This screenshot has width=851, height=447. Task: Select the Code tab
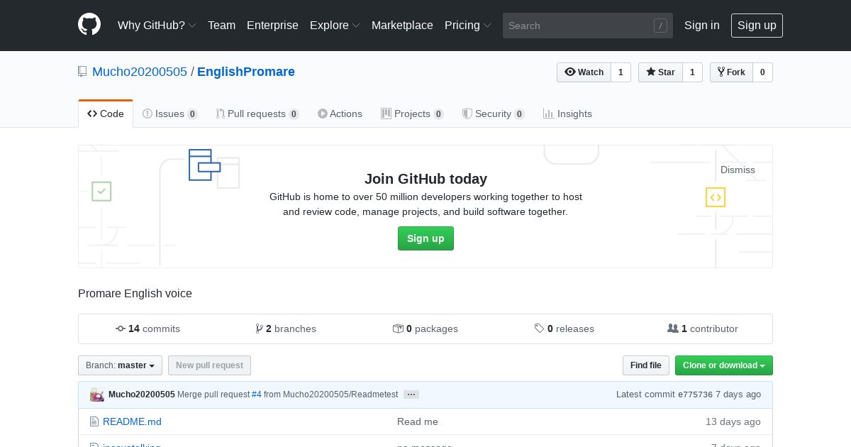click(106, 114)
